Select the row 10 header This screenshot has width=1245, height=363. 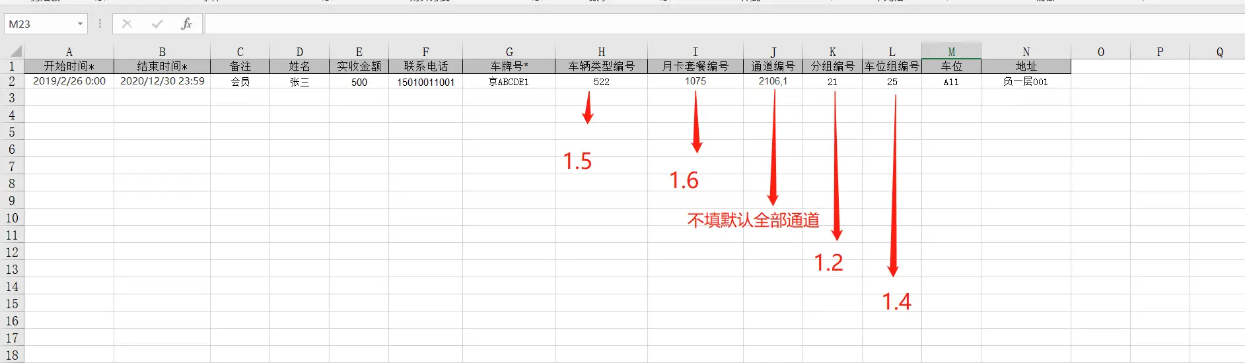(11, 218)
